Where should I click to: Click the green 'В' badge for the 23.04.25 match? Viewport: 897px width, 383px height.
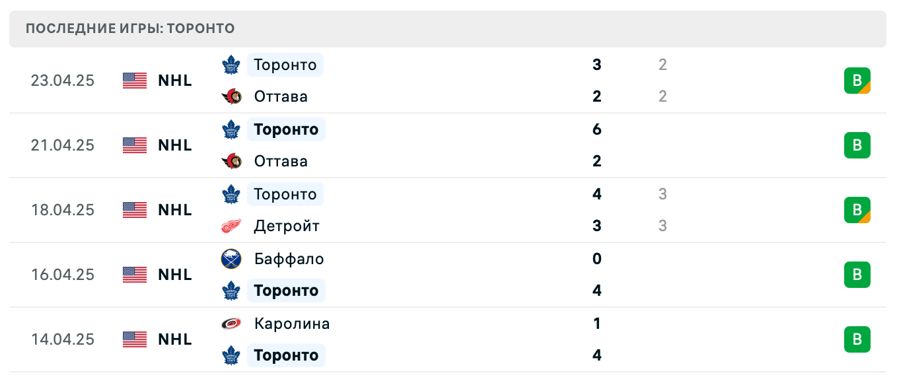tap(857, 80)
